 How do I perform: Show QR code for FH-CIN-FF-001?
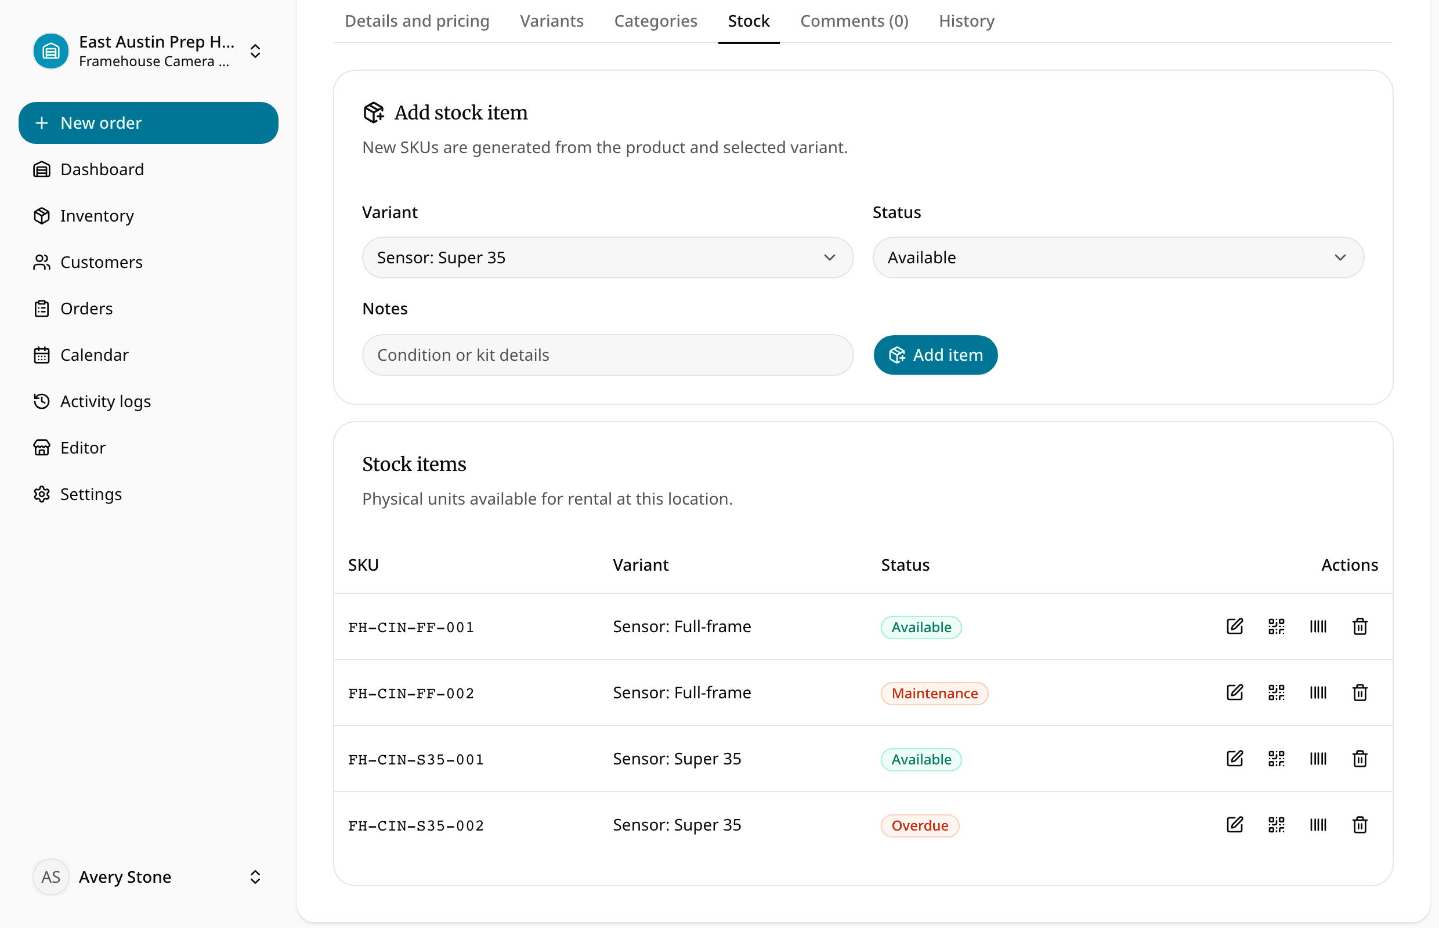[x=1276, y=626]
